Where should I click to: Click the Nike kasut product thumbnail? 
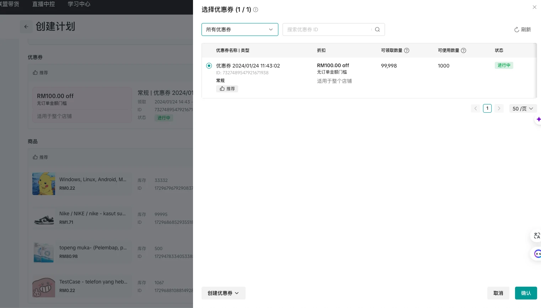44,218
